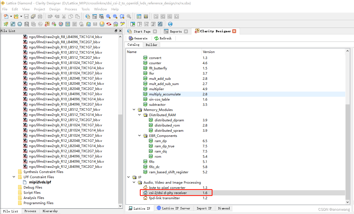Image resolution: width=354 pixels, height=214 pixels.
Task: Switch to the Hierarchy tab
Action: pos(50,211)
